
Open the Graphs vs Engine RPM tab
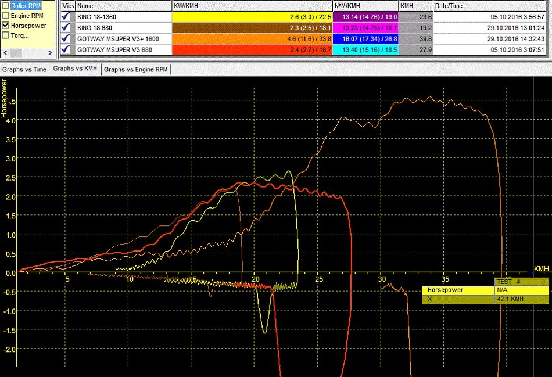[136, 70]
